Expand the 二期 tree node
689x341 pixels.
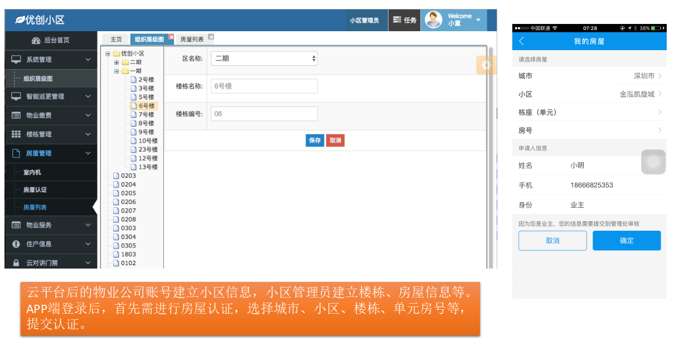(x=117, y=62)
